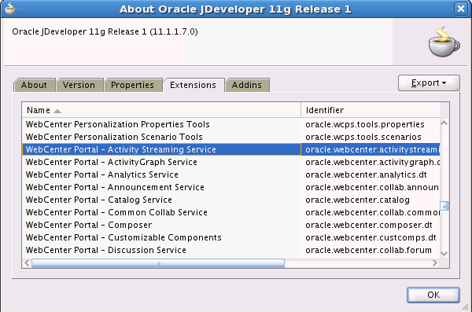Close the About dialog with X button
Image resolution: width=472 pixels, height=312 pixels.
(460, 9)
